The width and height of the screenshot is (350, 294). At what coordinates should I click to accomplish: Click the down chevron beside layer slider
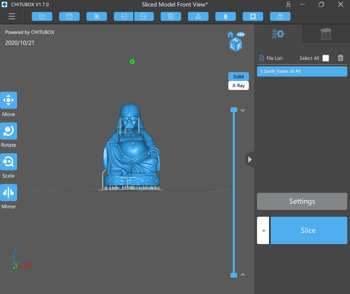click(243, 110)
